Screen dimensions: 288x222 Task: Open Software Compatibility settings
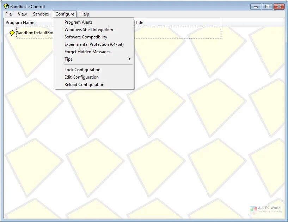coord(93,37)
